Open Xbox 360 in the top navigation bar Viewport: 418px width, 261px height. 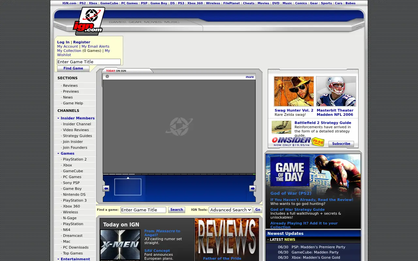(195, 3)
